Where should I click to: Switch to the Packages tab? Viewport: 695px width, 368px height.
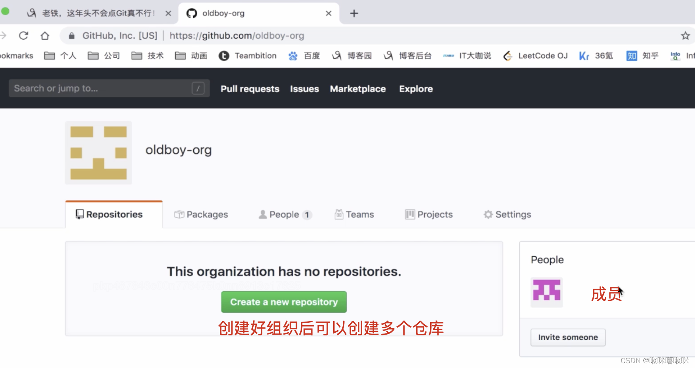201,215
